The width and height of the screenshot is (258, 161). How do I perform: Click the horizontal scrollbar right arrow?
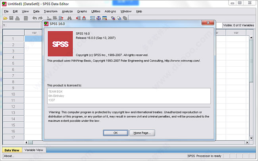click(247, 142)
